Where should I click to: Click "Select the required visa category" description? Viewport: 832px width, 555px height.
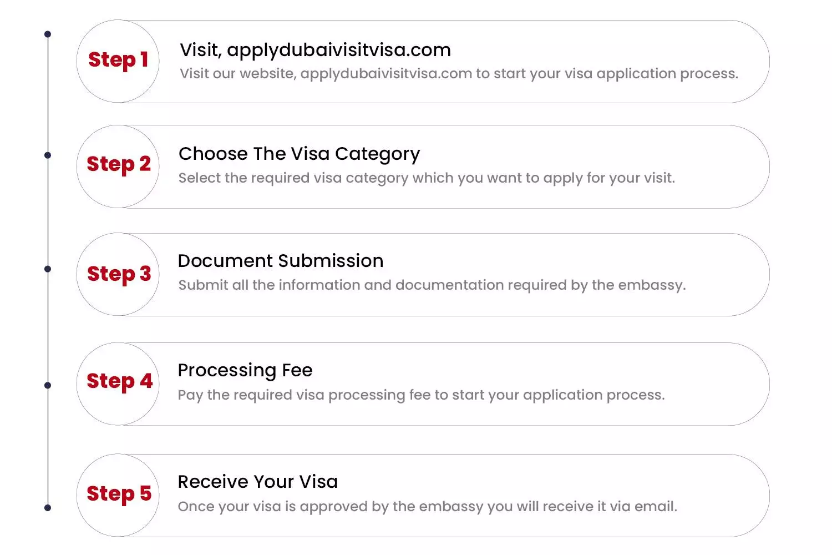click(x=427, y=178)
